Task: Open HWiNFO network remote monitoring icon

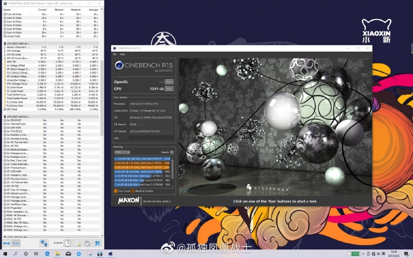Action: (x=44, y=243)
